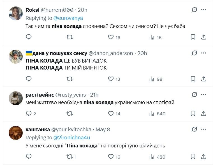Open more options on danon_anderson's tweet

(204, 53)
